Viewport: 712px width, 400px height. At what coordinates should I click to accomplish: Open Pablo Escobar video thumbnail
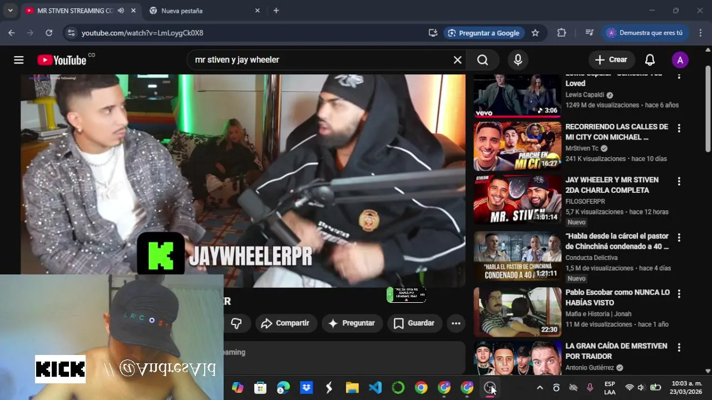[x=518, y=312]
